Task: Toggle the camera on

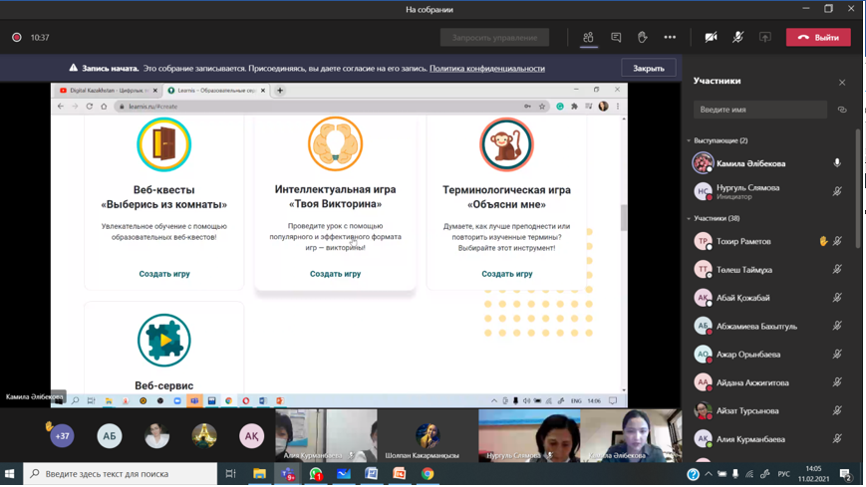Action: click(x=711, y=38)
